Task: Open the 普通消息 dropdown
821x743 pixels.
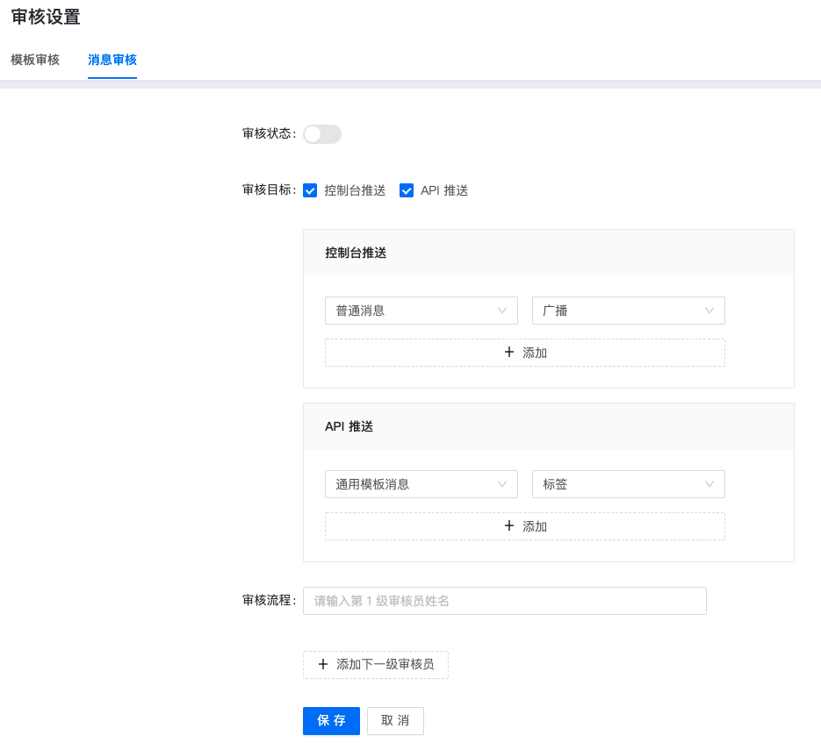Action: [421, 311]
